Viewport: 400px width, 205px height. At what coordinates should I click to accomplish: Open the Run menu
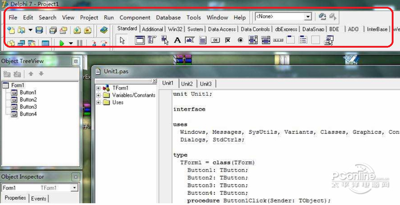pos(109,18)
